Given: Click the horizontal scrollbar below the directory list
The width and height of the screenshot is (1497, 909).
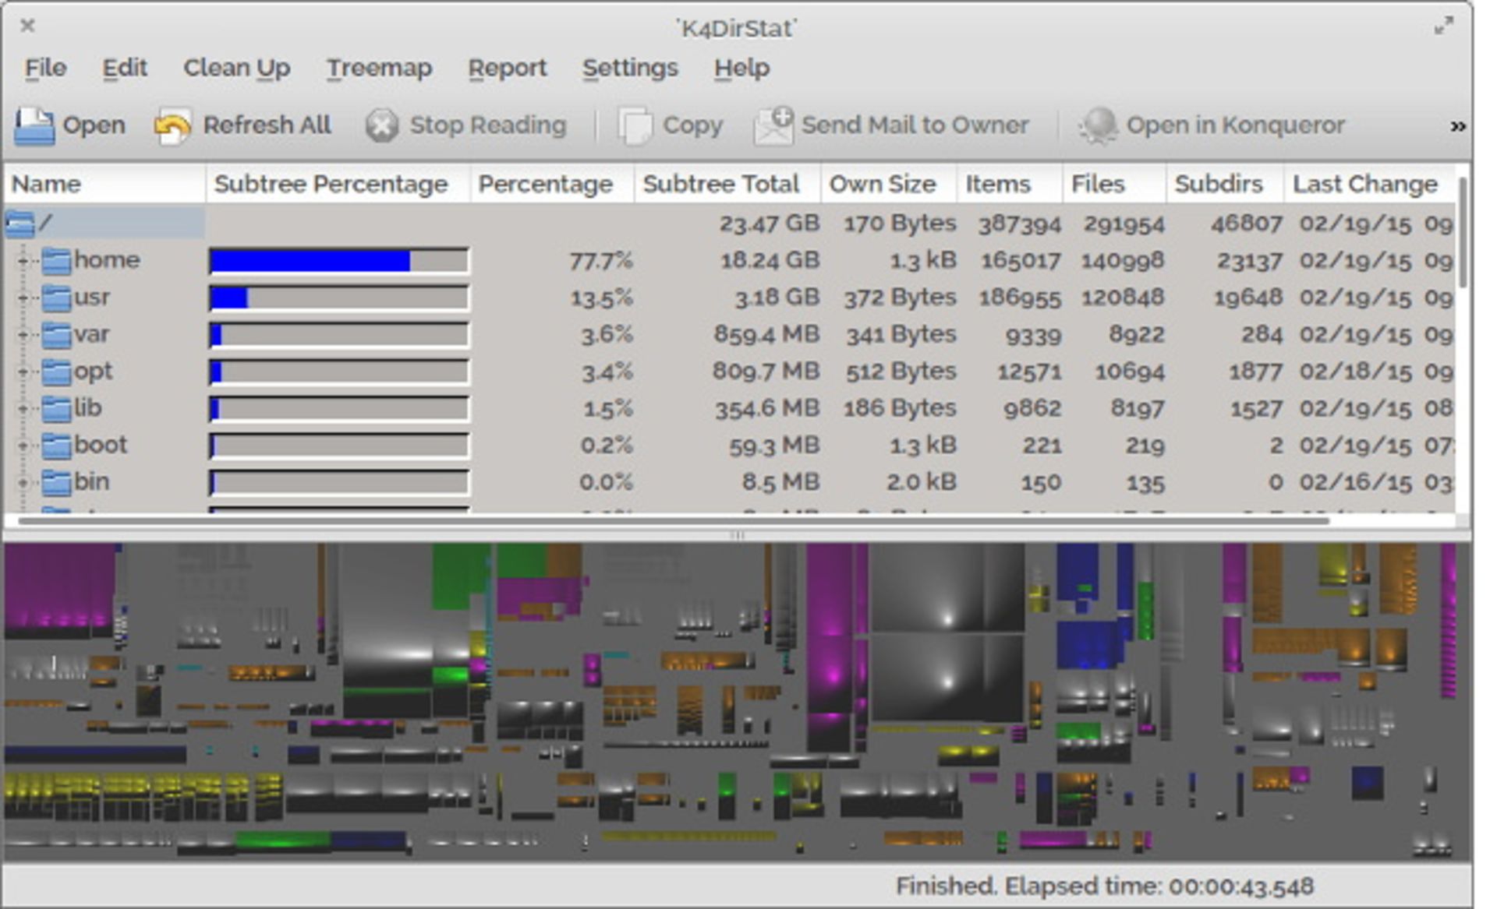Looking at the screenshot, I should coord(674,520).
